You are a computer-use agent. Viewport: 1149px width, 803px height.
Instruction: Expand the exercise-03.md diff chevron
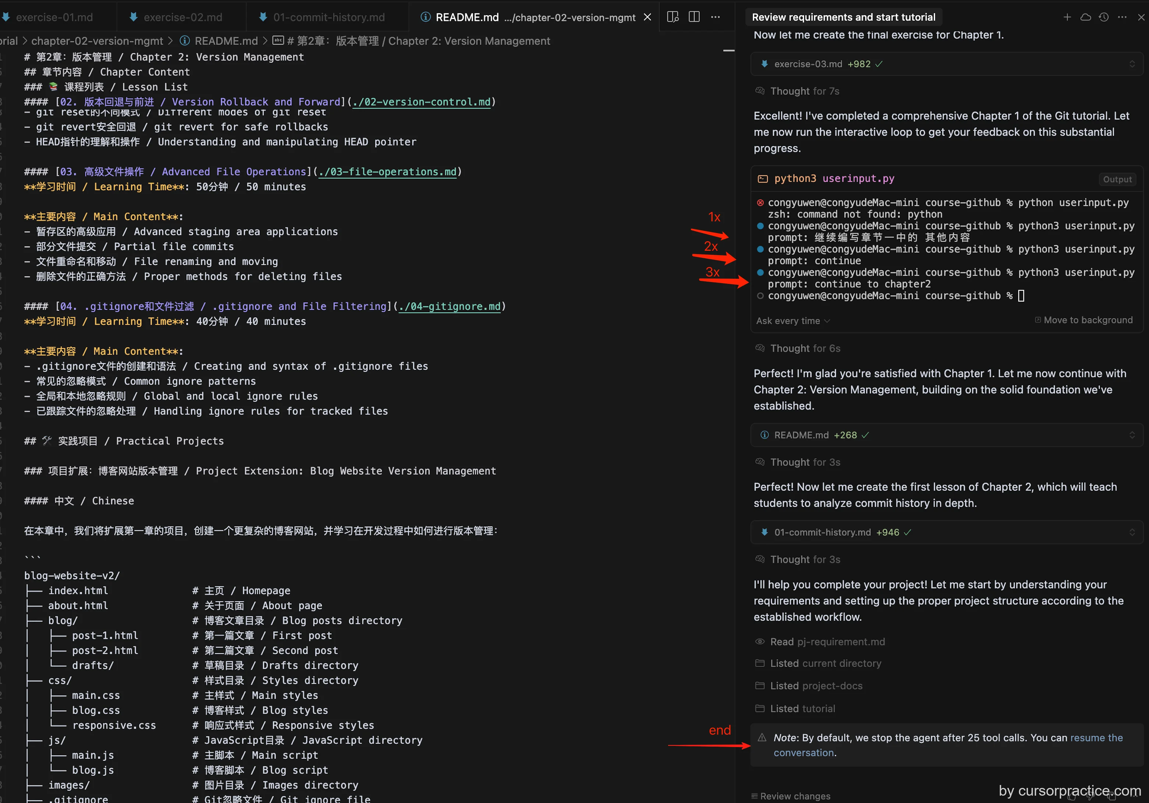1132,64
